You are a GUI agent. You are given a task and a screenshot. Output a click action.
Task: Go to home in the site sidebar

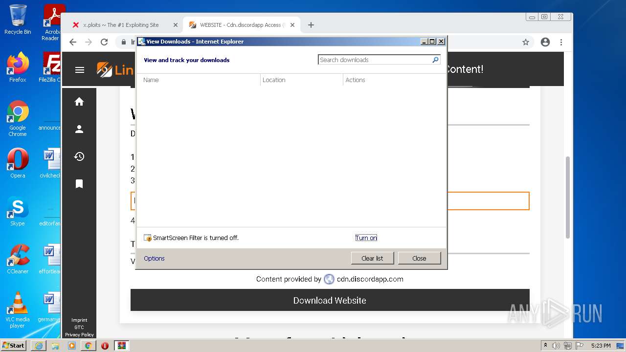(79, 102)
